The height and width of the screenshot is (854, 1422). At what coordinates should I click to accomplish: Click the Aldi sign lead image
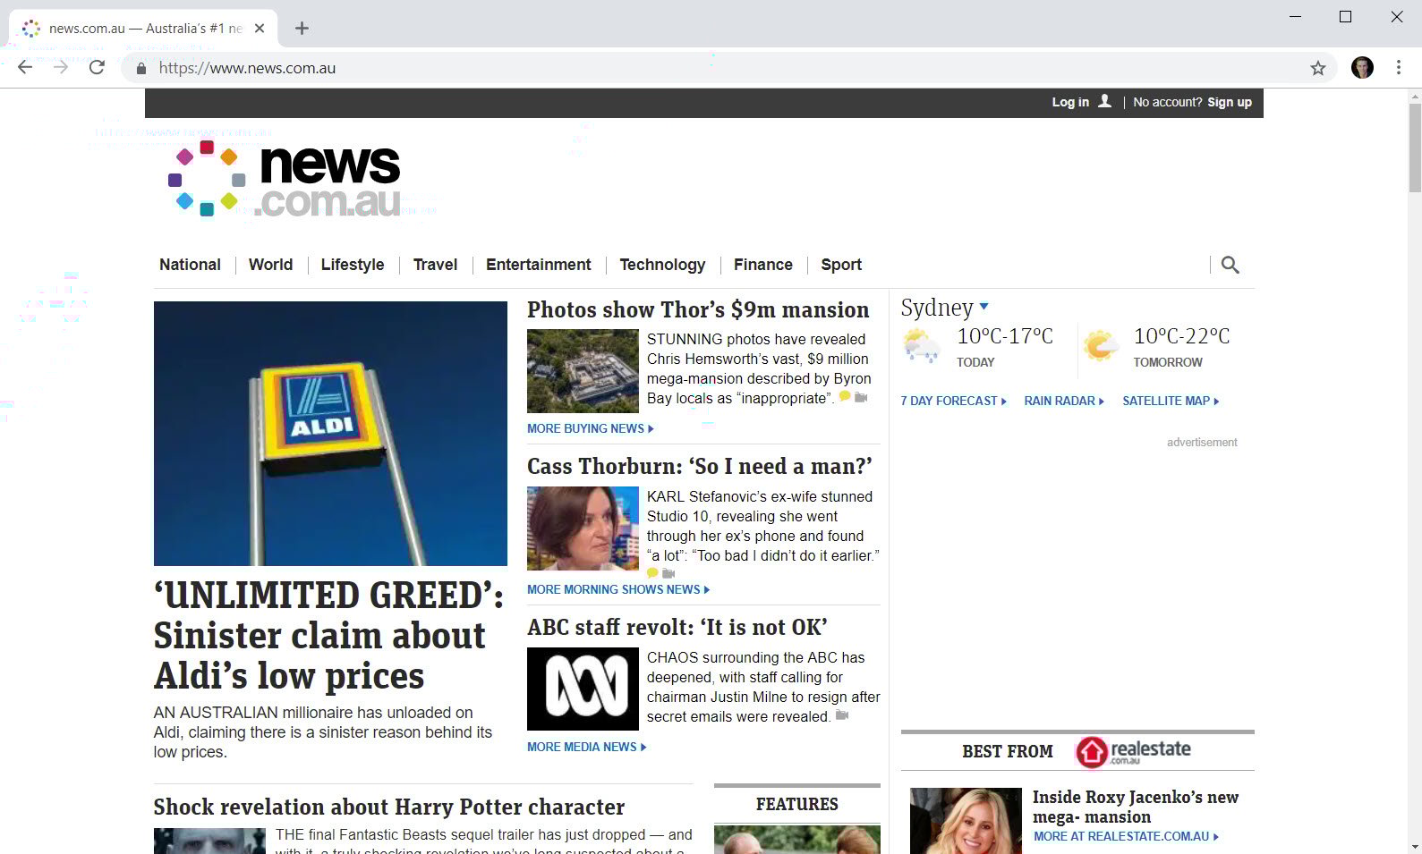(330, 434)
